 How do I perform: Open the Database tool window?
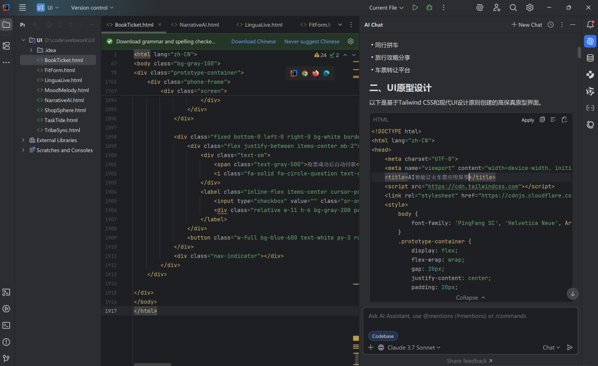tap(590, 58)
